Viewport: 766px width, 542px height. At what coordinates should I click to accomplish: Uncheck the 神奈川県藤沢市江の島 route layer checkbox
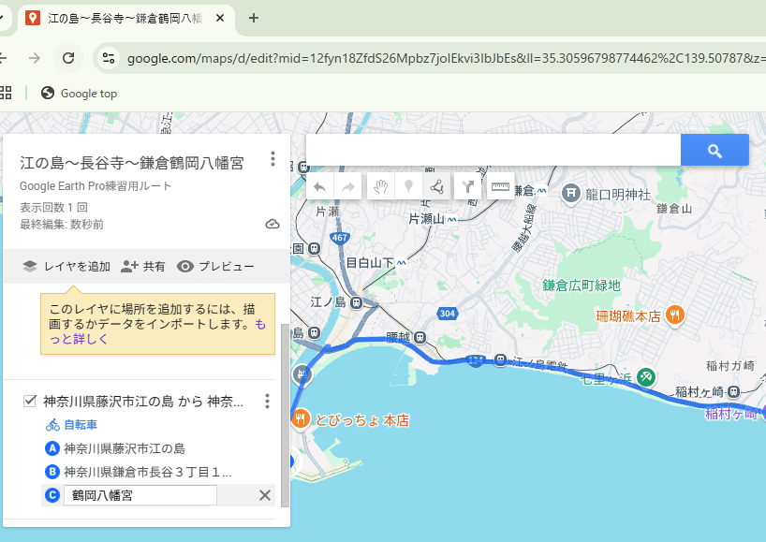[x=29, y=402]
